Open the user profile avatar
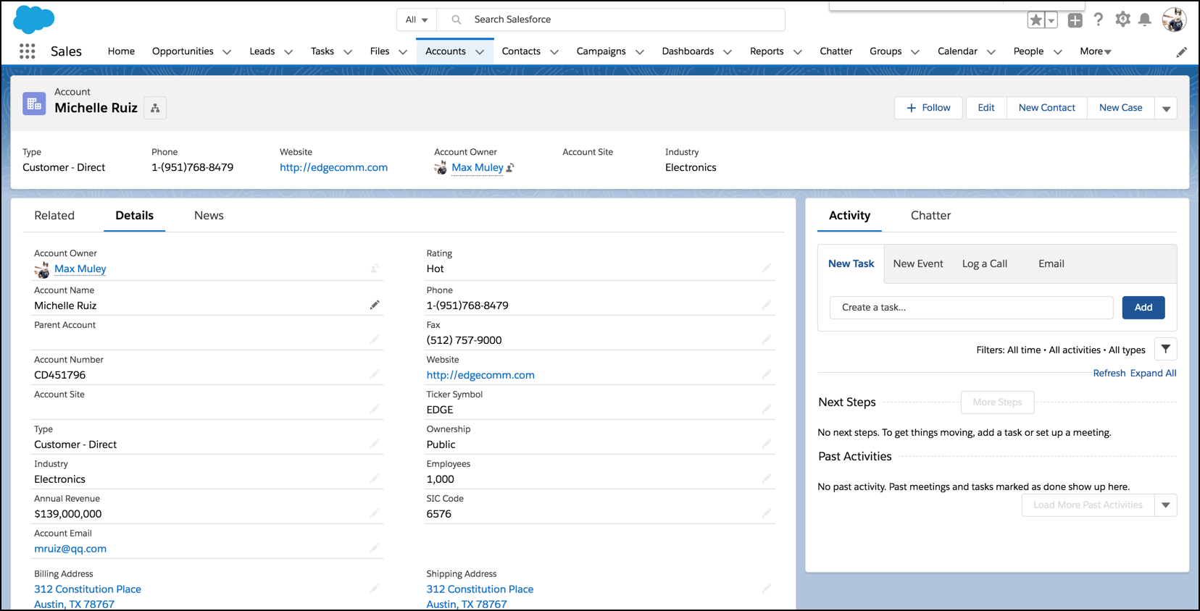Viewport: 1200px width, 611px height. (1174, 20)
